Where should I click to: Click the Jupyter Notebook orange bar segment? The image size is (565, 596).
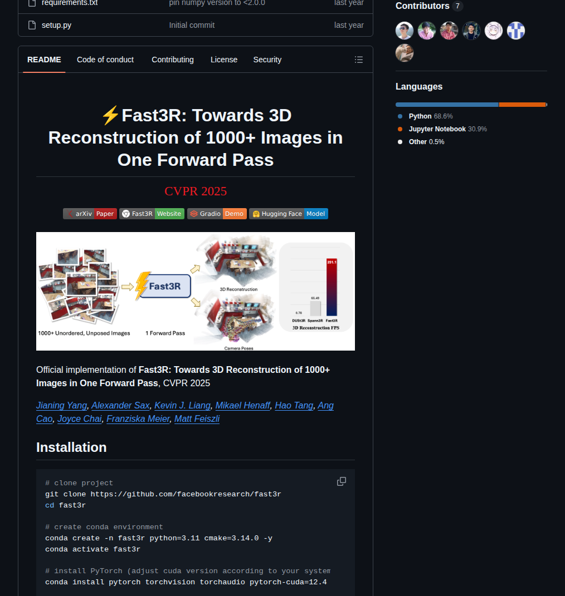pyautogui.click(x=522, y=105)
